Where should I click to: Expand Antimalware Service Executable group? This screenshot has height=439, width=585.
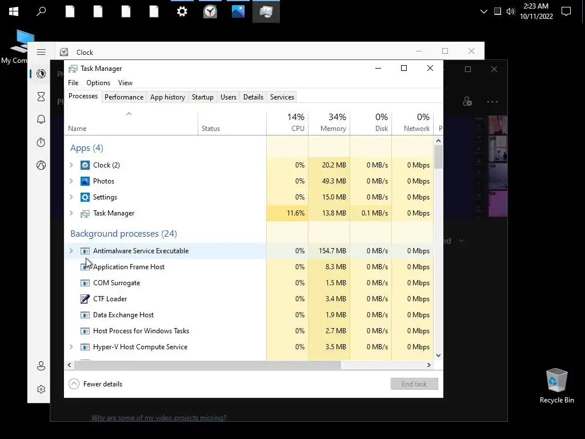(71, 251)
